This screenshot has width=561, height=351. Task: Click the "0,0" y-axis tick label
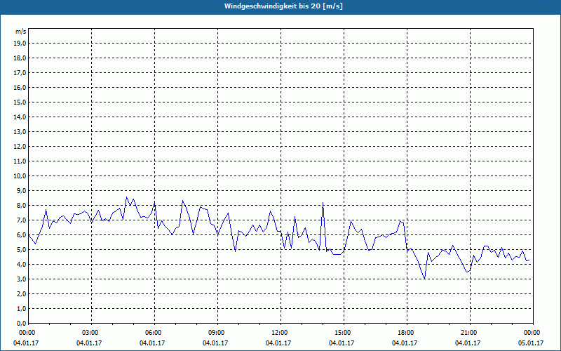coord(21,323)
